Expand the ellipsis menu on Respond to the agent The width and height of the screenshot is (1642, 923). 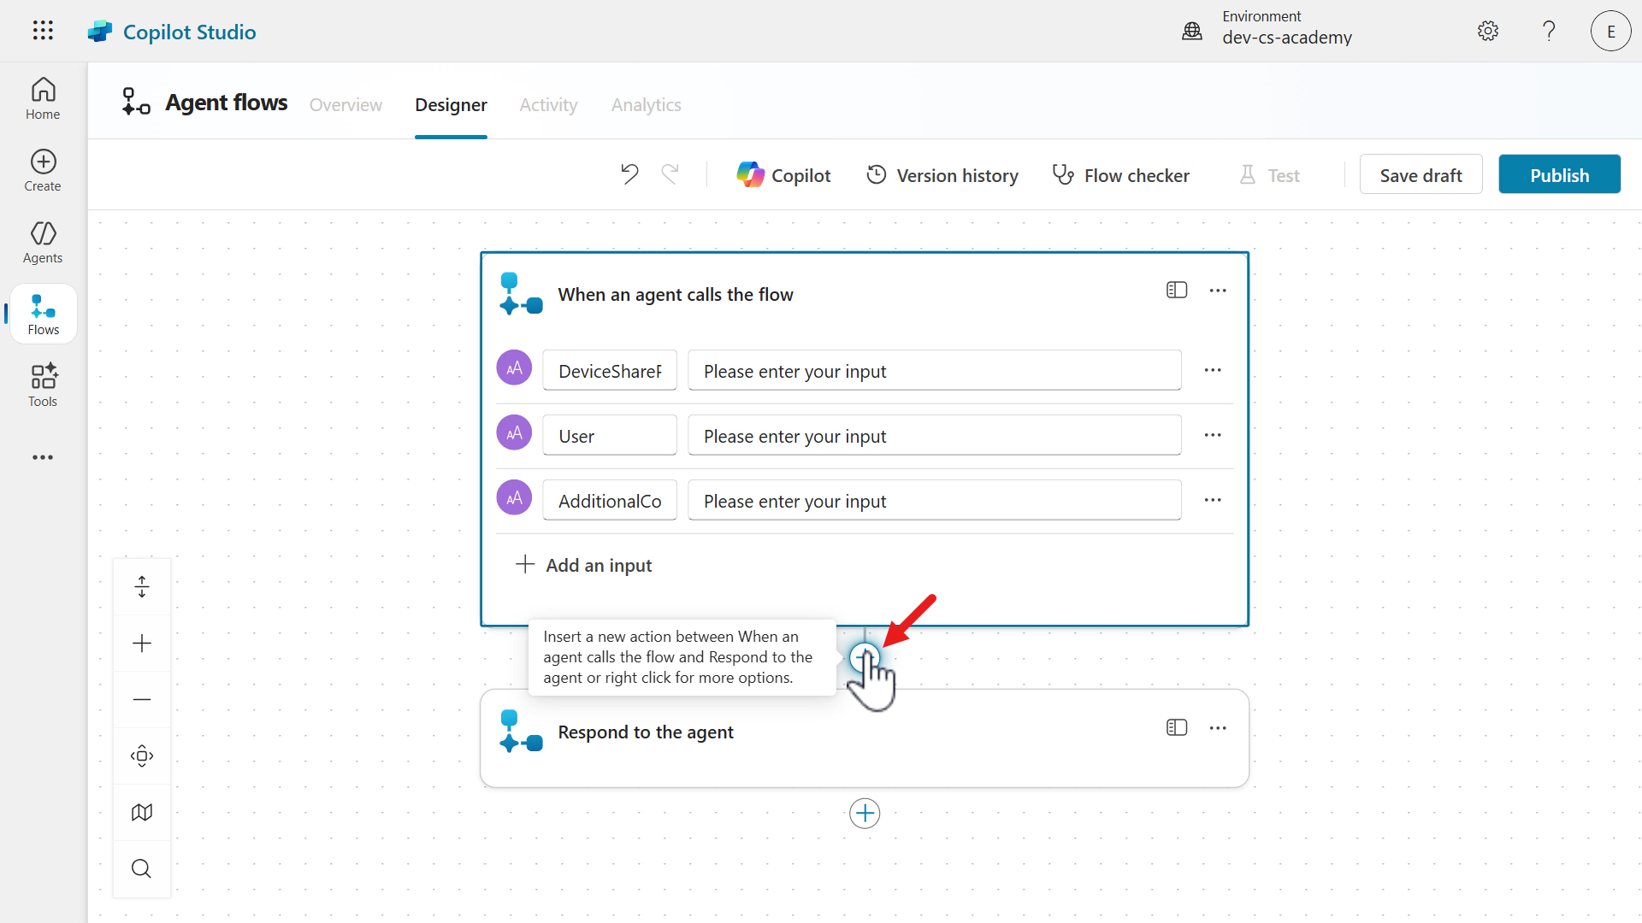pyautogui.click(x=1218, y=728)
